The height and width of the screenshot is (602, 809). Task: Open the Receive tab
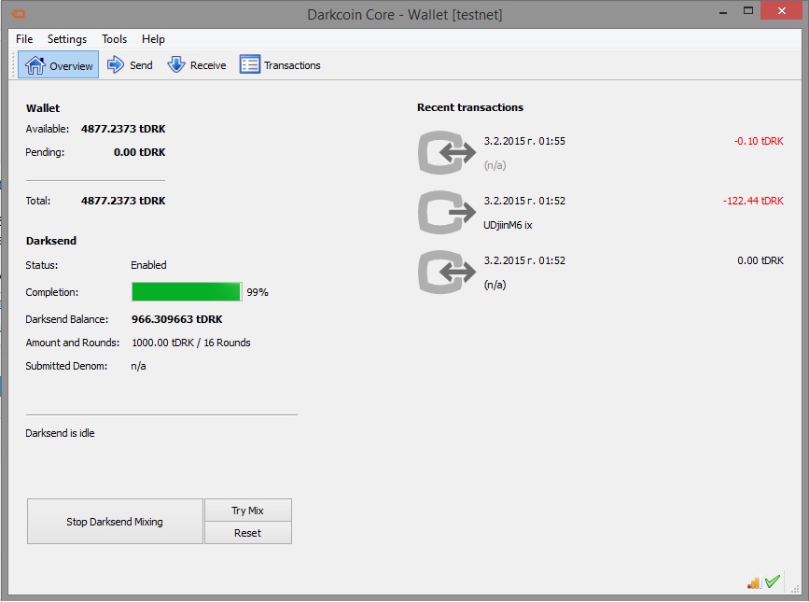197,65
